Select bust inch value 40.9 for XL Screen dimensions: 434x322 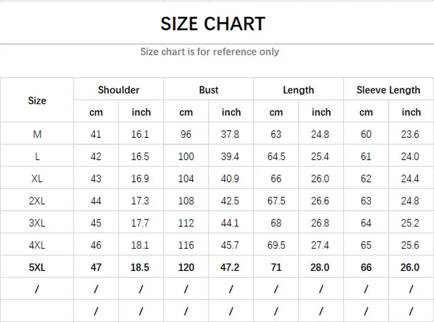tap(231, 179)
